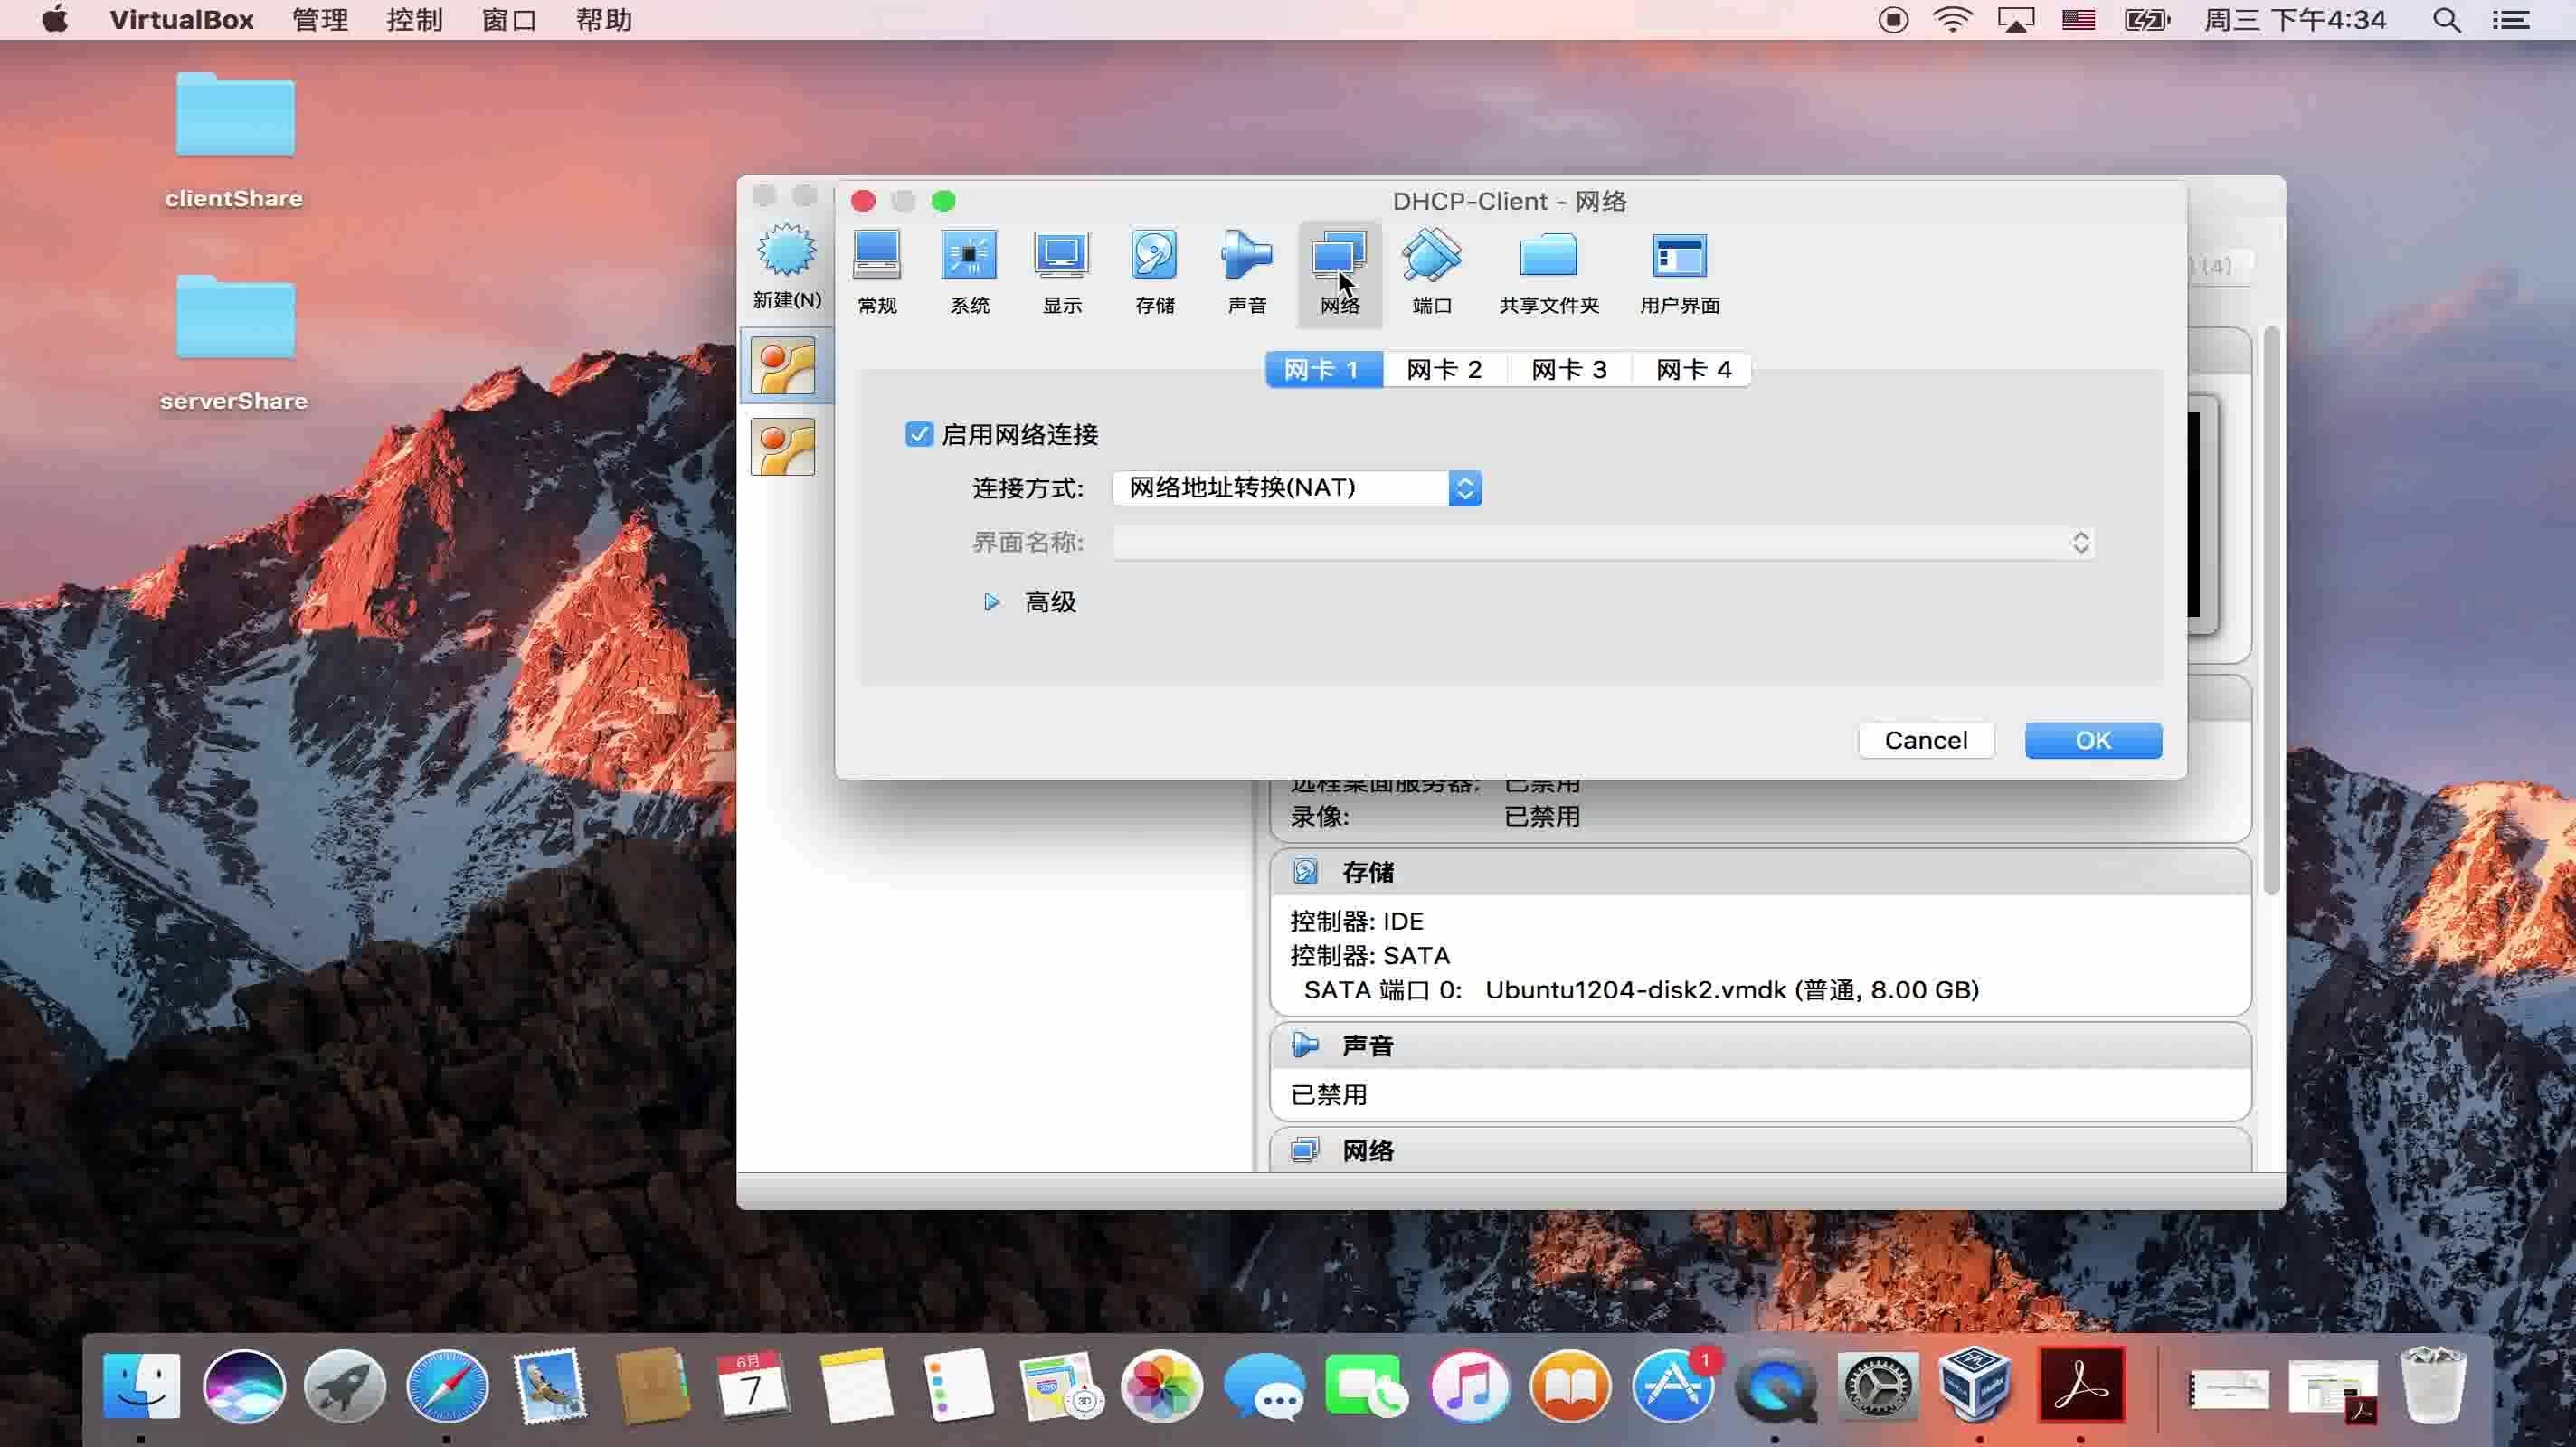Open the 共享文件夹 (Shared Folders) settings section
This screenshot has width=2576, height=1447.
(x=1549, y=272)
